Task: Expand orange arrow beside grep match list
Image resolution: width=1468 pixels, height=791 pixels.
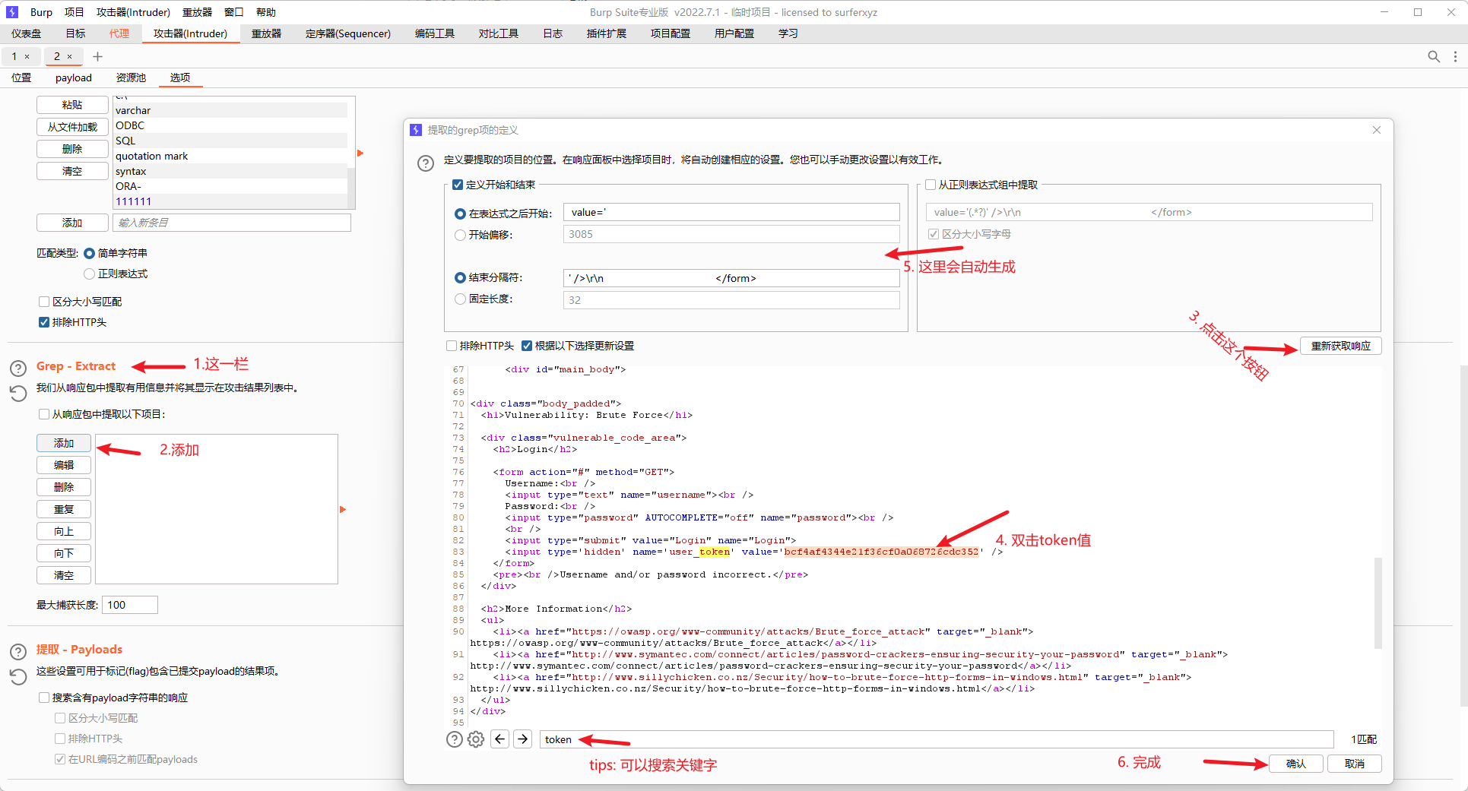Action: pos(360,153)
